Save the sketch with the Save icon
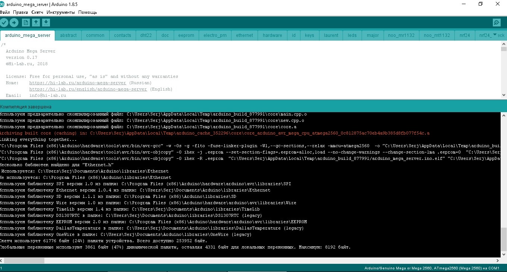 tap(46, 23)
